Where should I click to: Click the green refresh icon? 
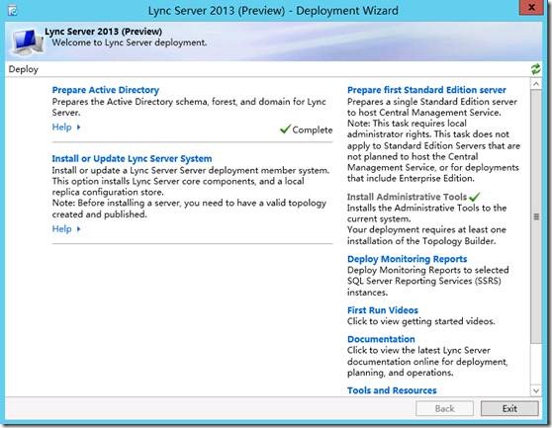[x=536, y=69]
